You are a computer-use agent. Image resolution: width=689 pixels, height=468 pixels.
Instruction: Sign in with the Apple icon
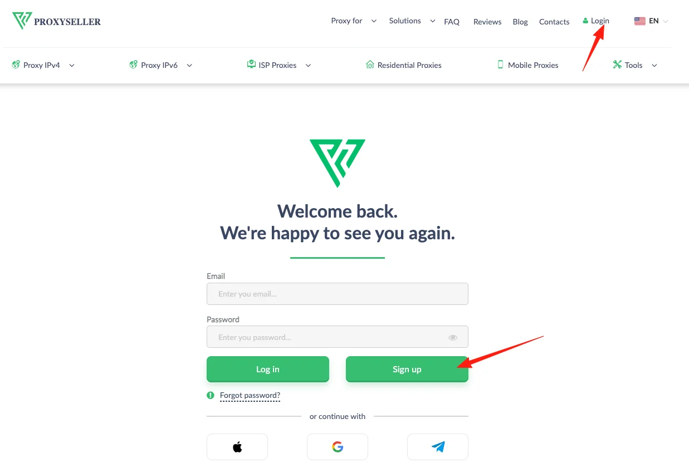point(237,447)
